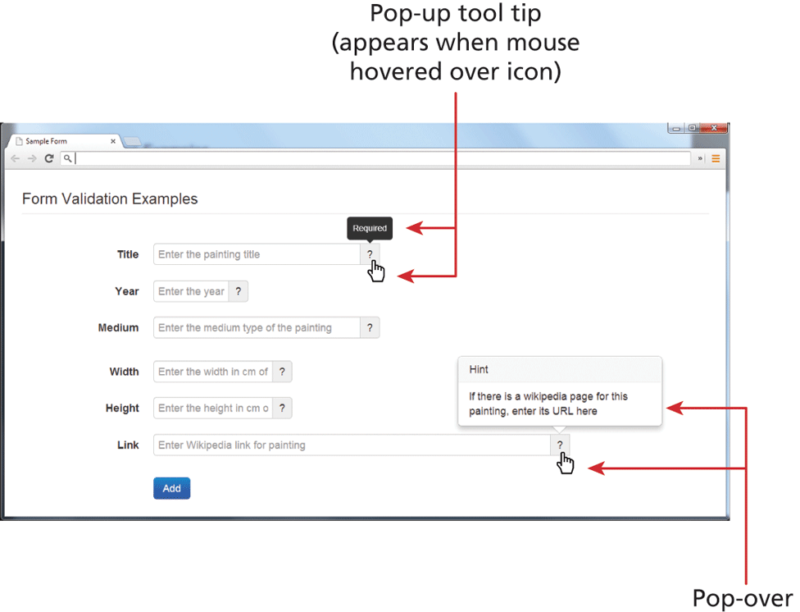
Task: Click into the painting title input
Action: (x=257, y=254)
